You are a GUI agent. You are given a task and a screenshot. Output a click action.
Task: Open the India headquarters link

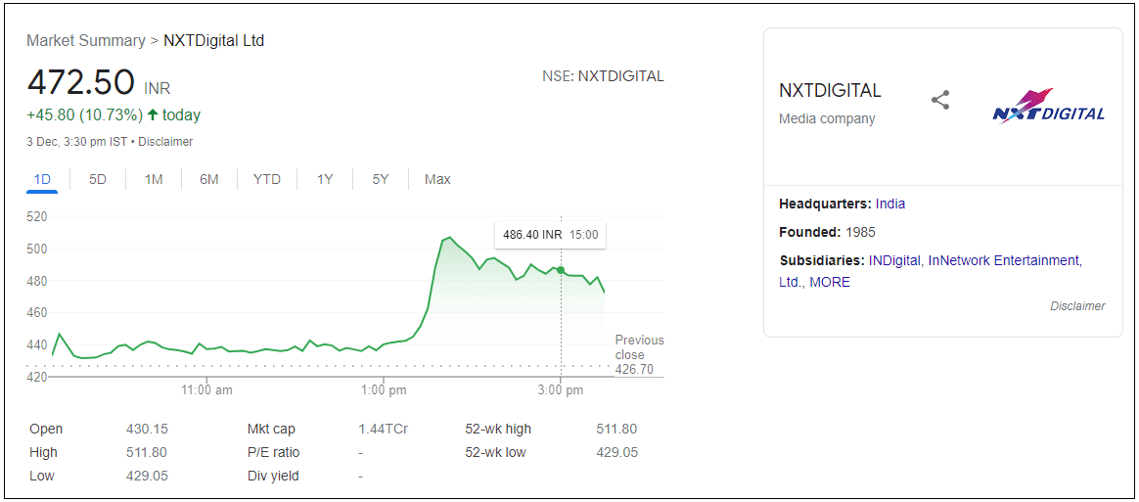coord(890,205)
